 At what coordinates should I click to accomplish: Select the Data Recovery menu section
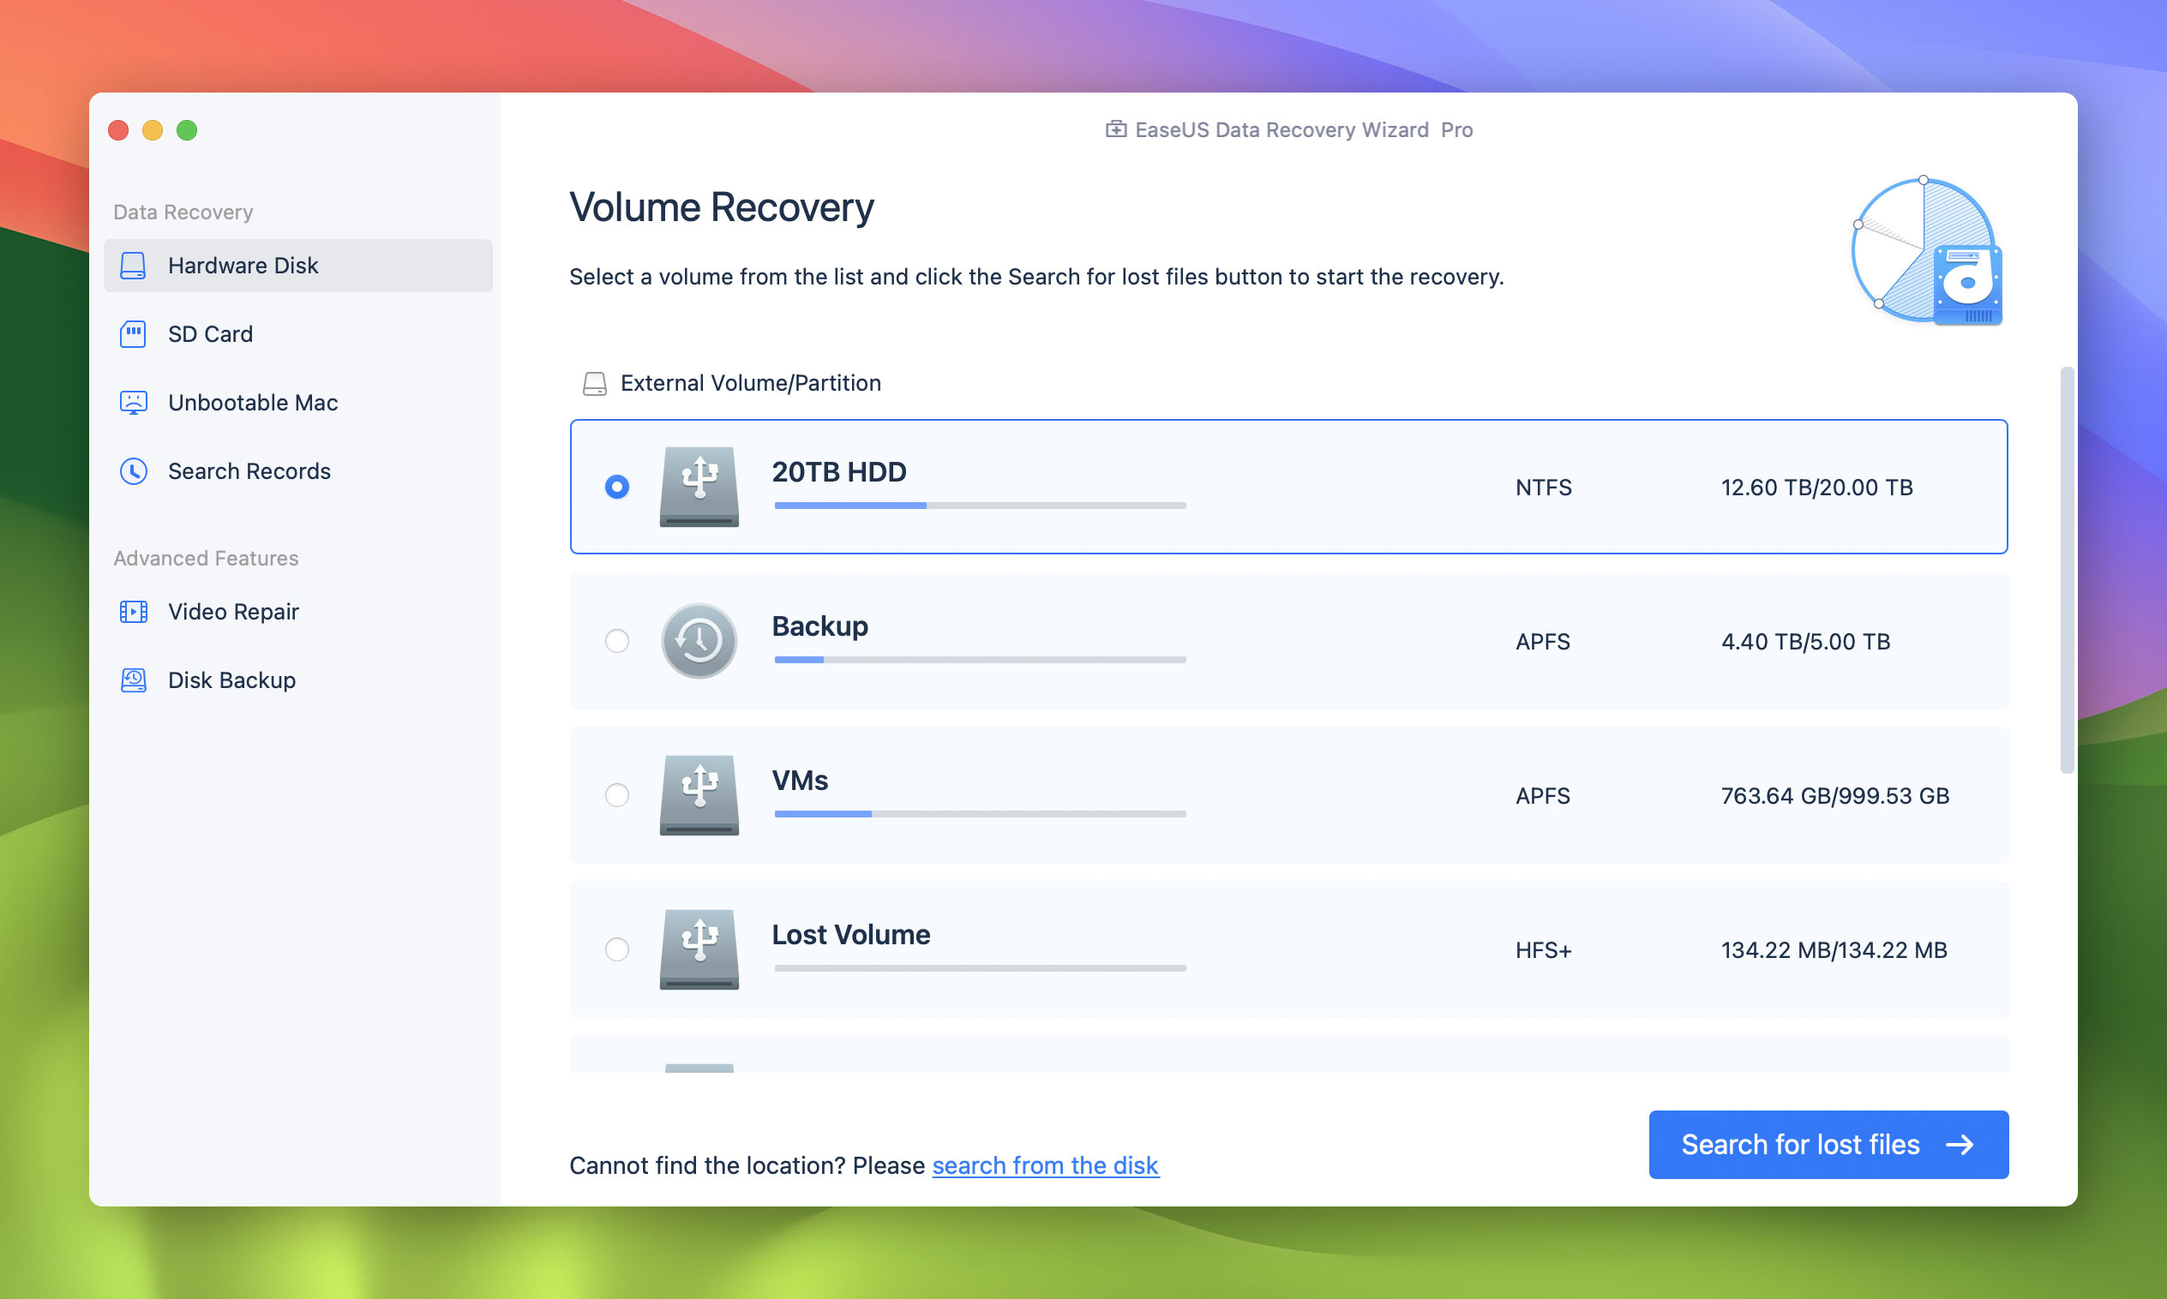(183, 212)
